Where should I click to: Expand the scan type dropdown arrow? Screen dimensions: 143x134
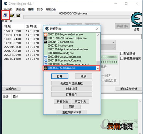pos(114,42)
